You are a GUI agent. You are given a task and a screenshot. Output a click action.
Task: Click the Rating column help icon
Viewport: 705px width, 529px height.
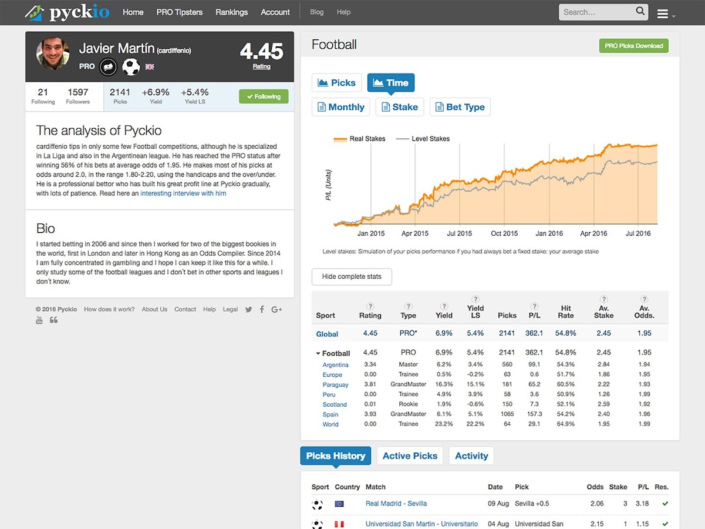coord(370,306)
